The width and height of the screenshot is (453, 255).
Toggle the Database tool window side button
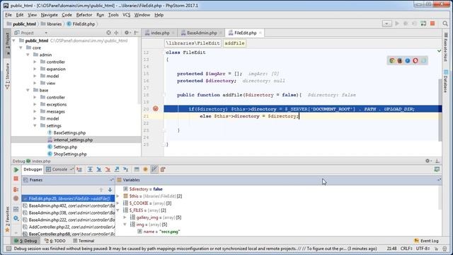tap(446, 81)
